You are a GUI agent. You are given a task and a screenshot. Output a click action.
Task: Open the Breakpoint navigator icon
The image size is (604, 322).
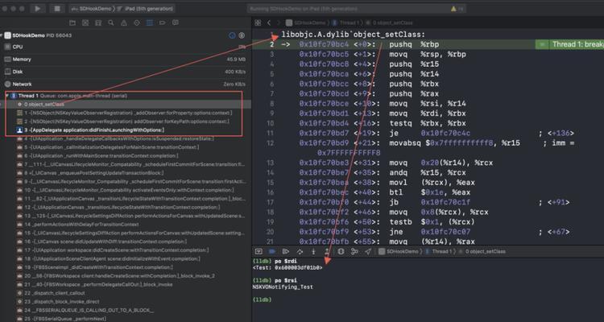point(162,23)
